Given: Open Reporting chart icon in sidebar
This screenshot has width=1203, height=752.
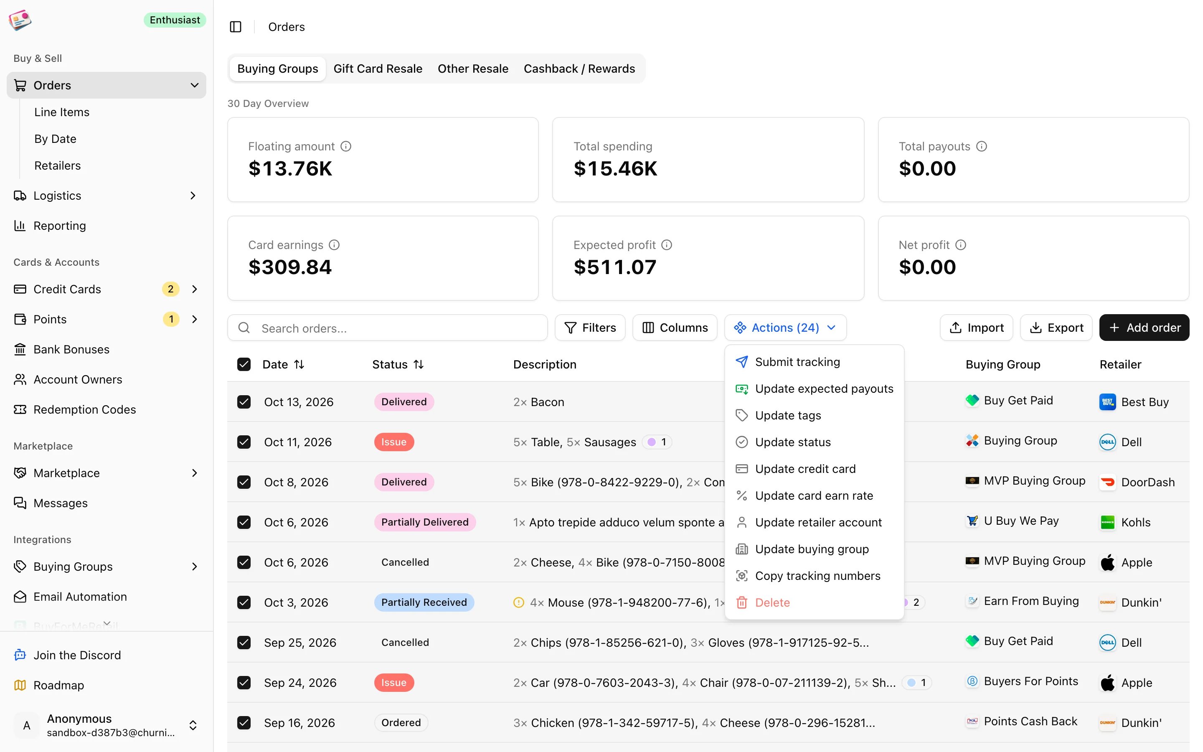Looking at the screenshot, I should (20, 226).
